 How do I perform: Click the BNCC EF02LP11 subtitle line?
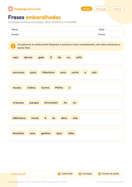coord(42,22)
